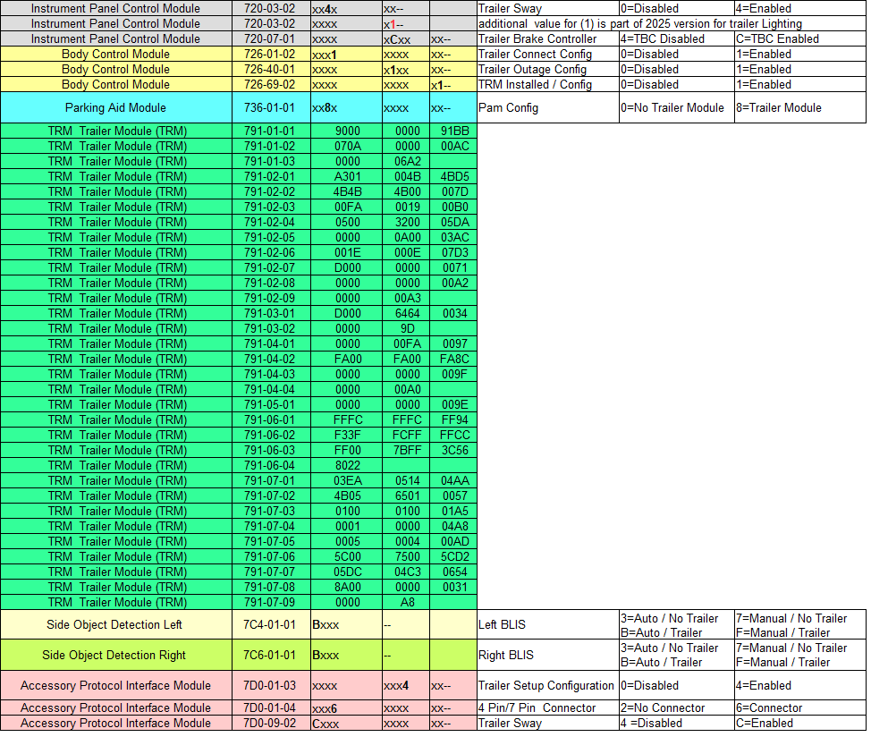Select the Parking Aid Module cell
871x737 pixels.
(x=116, y=107)
